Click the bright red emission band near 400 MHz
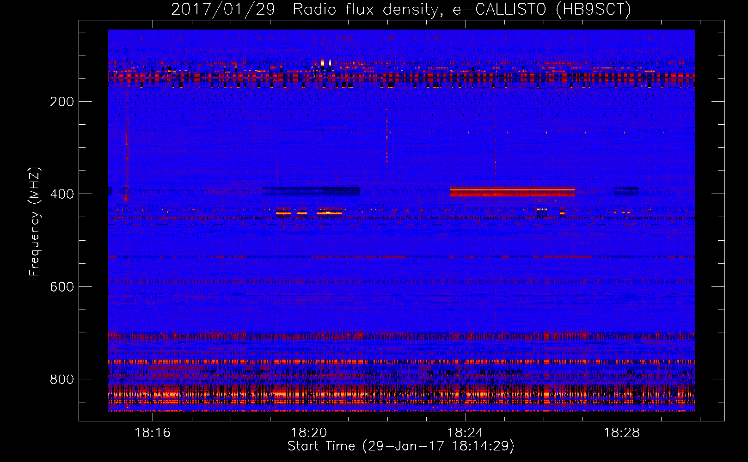 512,192
